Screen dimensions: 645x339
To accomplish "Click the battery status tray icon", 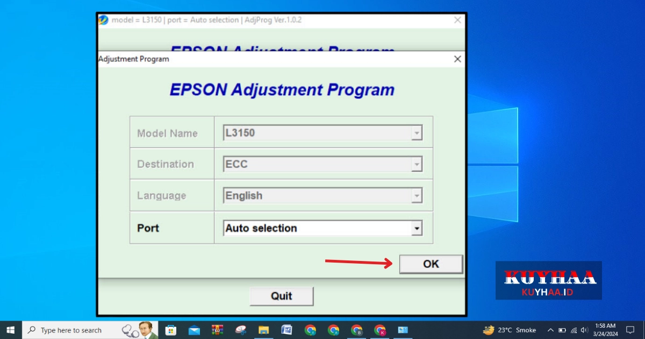I will click(562, 330).
